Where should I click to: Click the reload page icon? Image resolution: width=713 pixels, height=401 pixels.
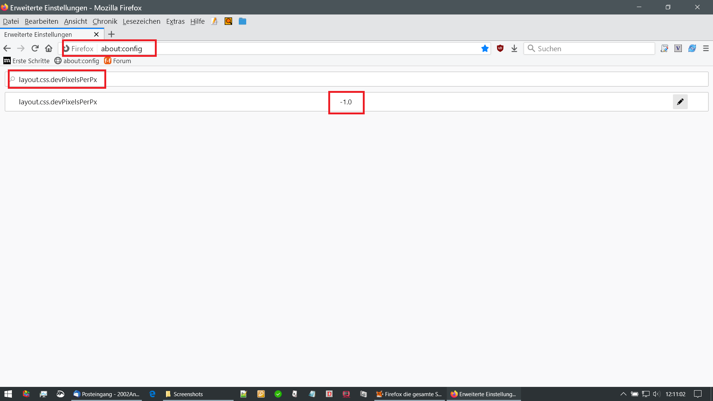35,48
